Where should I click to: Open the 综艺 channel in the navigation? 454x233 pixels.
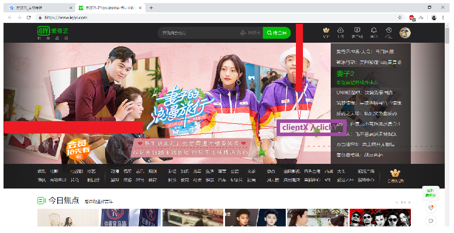(92, 171)
